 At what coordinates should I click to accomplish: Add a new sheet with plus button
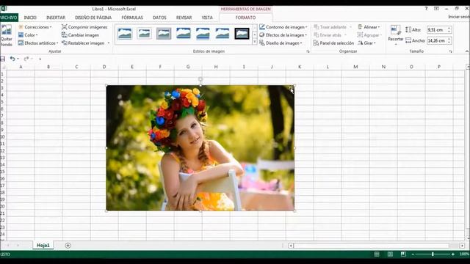pyautogui.click(x=68, y=246)
